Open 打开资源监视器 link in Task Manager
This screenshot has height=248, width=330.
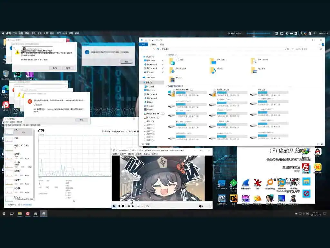click(25, 205)
